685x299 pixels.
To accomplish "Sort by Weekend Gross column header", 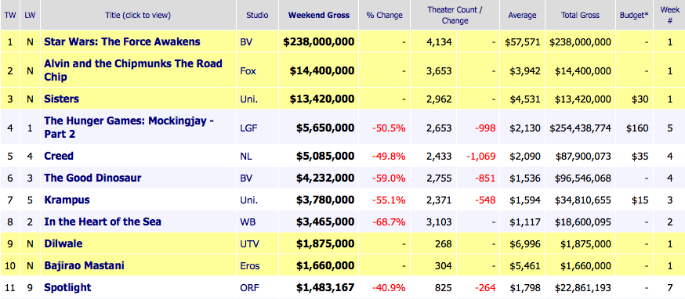I will (319, 15).
